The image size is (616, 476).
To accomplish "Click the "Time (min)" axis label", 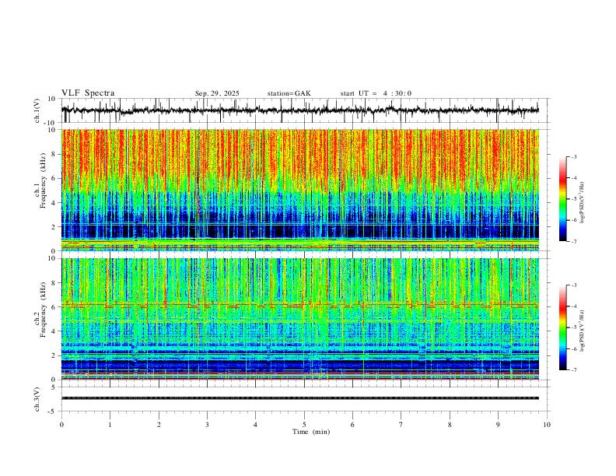I will pos(311,432).
